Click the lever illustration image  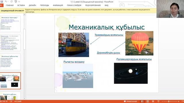coord(78,76)
